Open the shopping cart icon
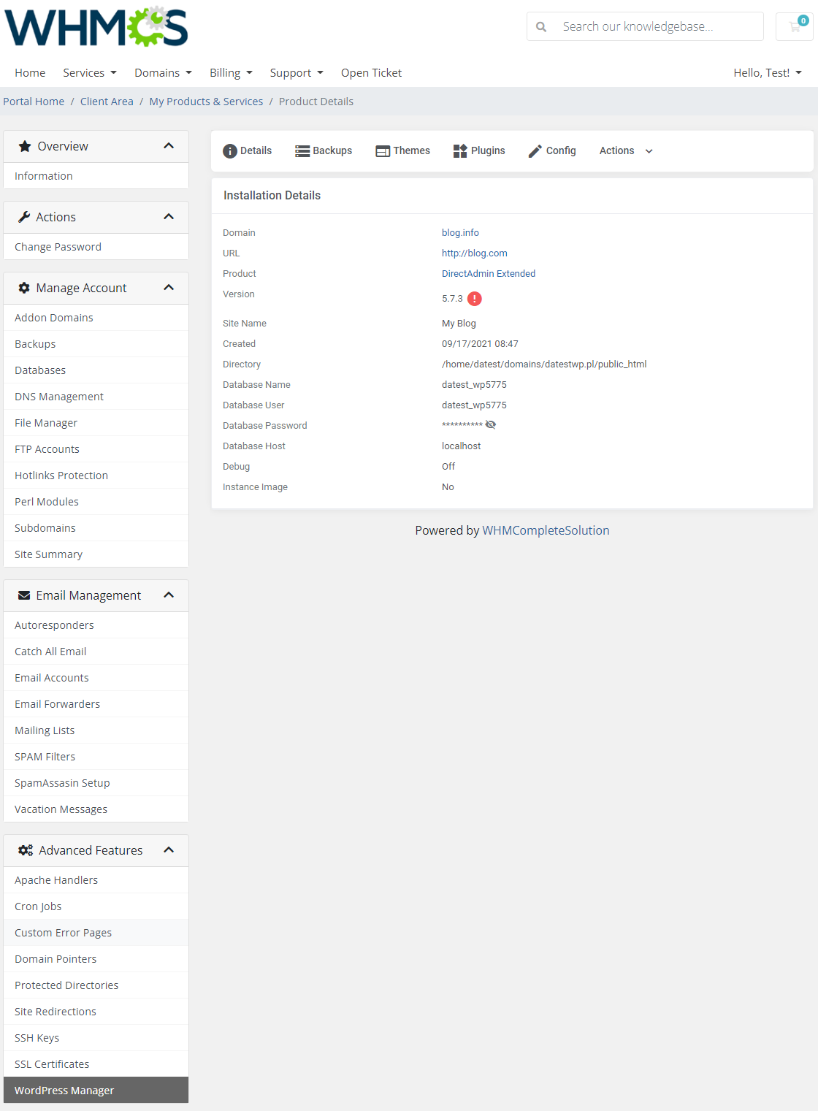 795,27
